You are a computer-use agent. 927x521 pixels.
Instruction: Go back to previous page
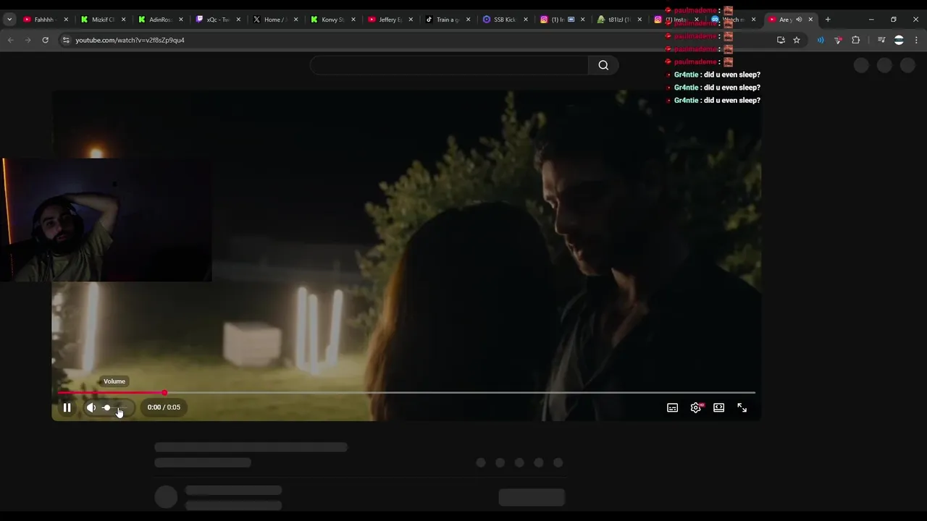(x=10, y=40)
